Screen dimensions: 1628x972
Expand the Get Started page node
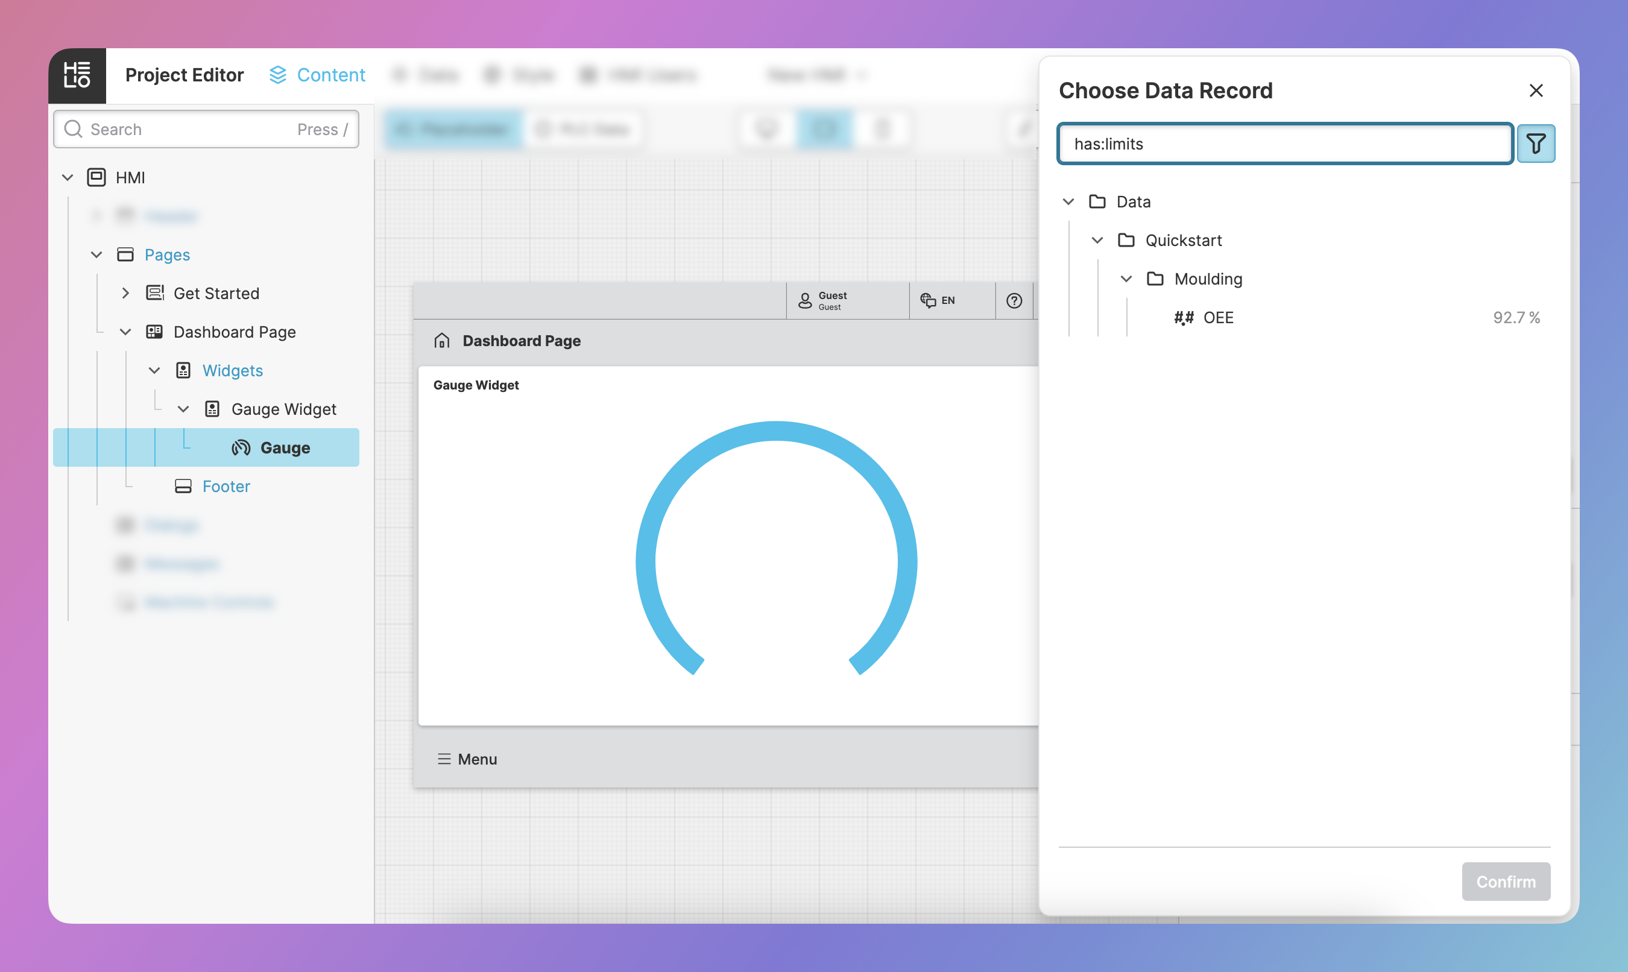click(125, 294)
